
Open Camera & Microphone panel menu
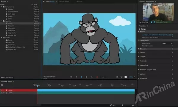click(x=155, y=1)
